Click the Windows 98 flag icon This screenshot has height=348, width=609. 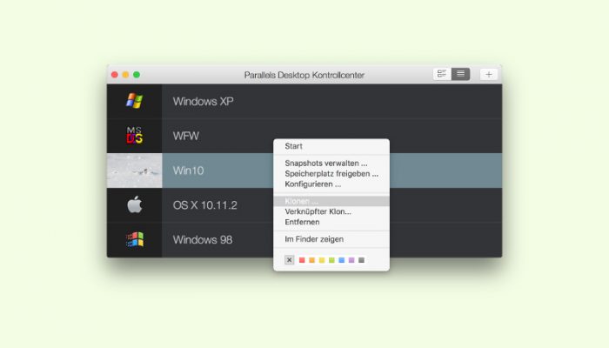click(x=134, y=239)
